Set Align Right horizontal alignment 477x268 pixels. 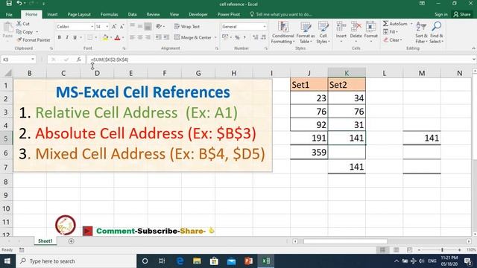[148, 37]
